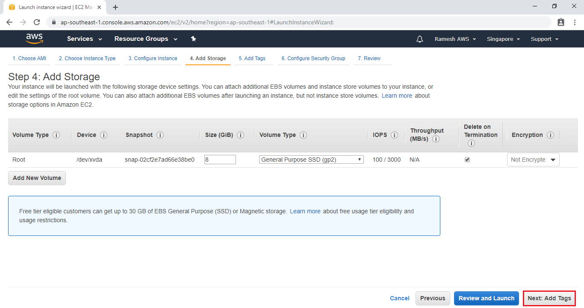584x308 pixels.
Task: Open the notifications bell icon
Action: tap(420, 39)
